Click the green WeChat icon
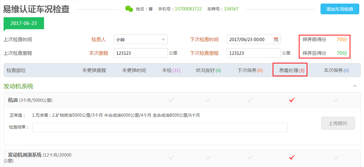Image resolution: width=364 pixels, height=167 pixels. [129, 9]
